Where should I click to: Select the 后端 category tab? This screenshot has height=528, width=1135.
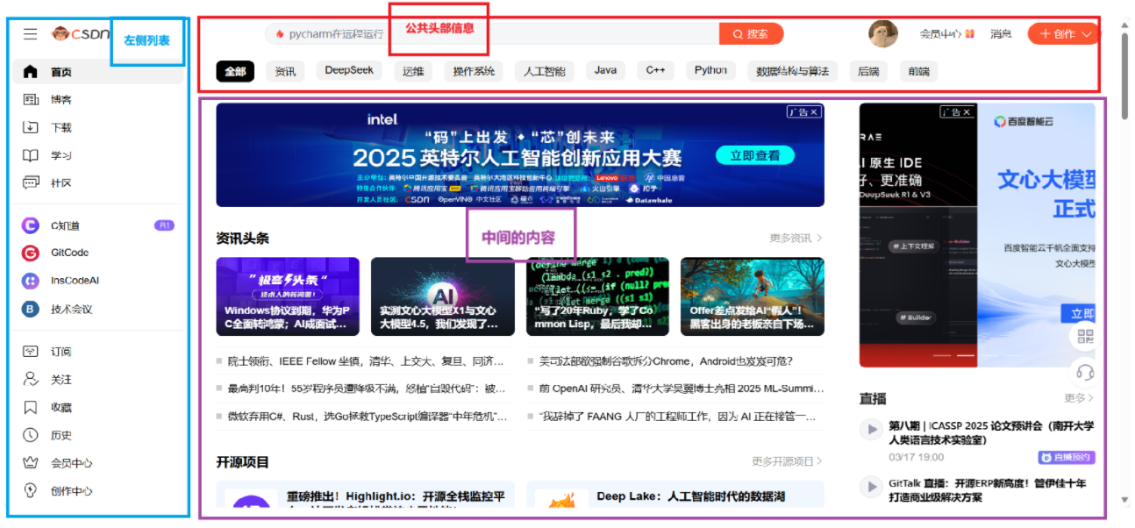[868, 72]
